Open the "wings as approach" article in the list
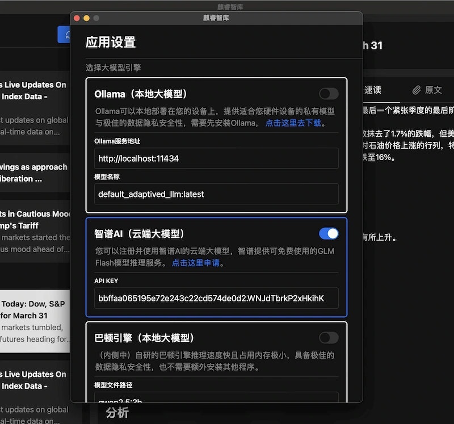Image resolution: width=454 pixels, height=424 pixels. 35,173
